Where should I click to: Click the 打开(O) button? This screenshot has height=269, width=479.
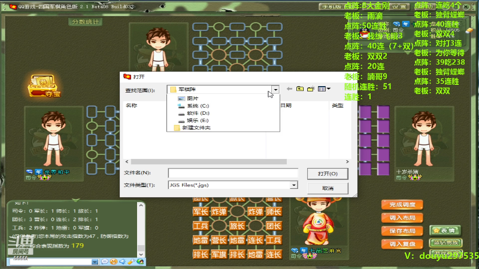(x=328, y=173)
